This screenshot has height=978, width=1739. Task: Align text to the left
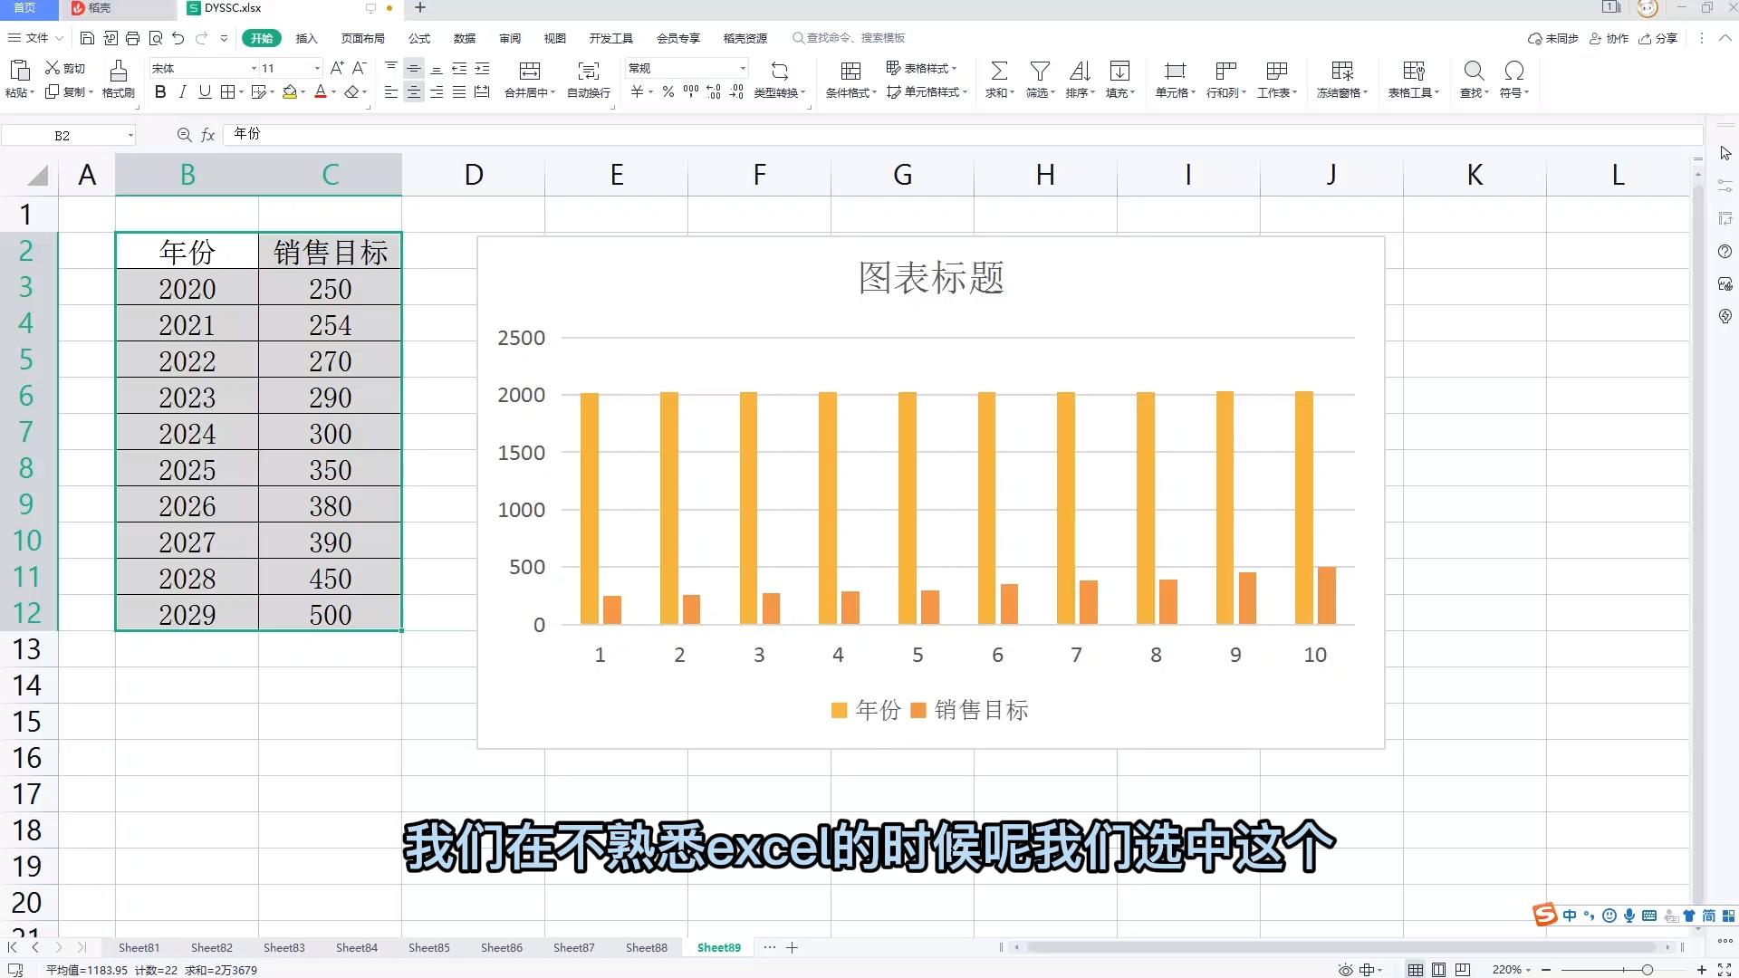(391, 91)
